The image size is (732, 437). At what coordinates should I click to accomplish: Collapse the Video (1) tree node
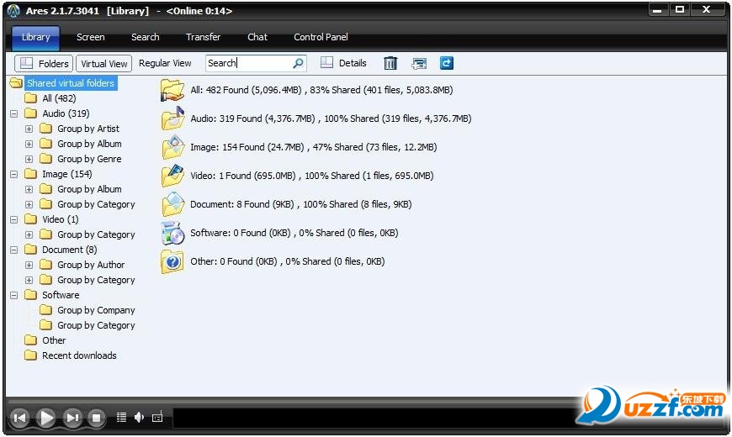[x=14, y=219]
